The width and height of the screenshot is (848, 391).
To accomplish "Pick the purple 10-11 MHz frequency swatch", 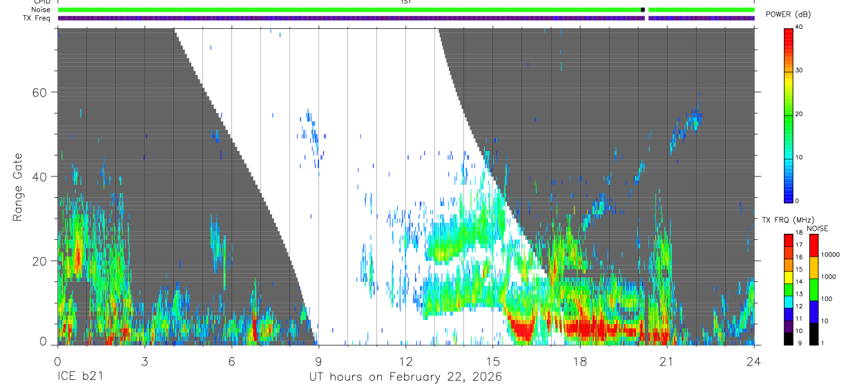I will (x=789, y=326).
